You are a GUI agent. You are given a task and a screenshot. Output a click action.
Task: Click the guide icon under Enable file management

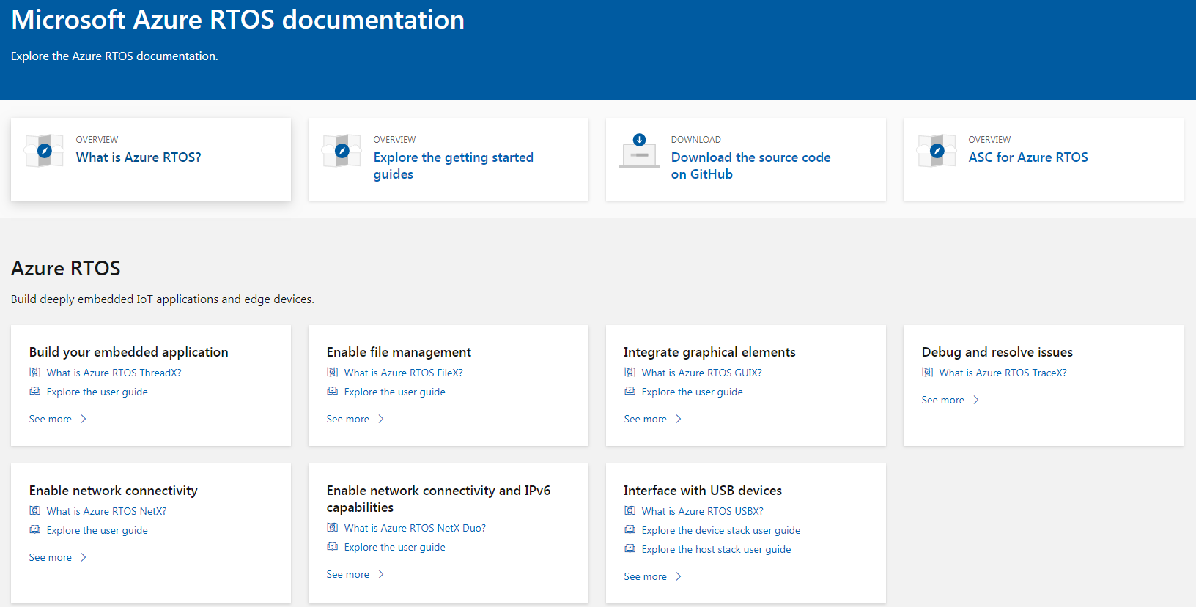(332, 391)
